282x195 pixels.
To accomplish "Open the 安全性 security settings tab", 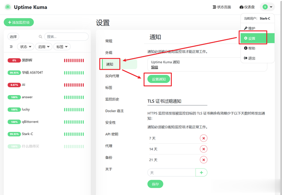I will pos(111,122).
